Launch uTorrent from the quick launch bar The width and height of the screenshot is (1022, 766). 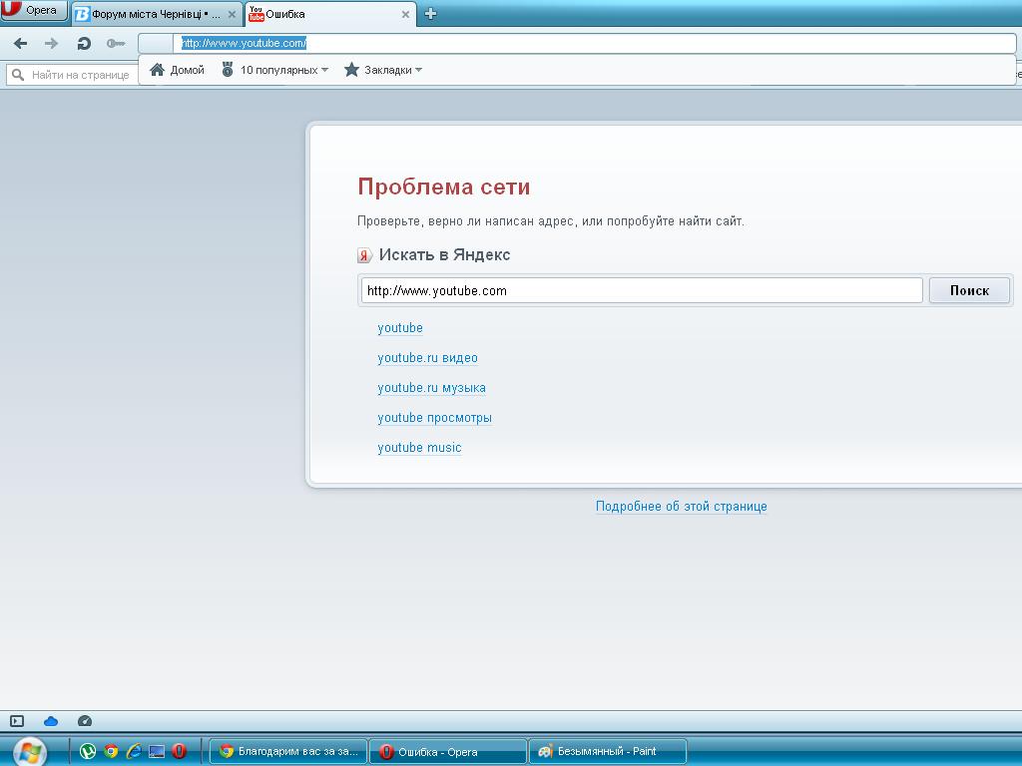[88, 751]
